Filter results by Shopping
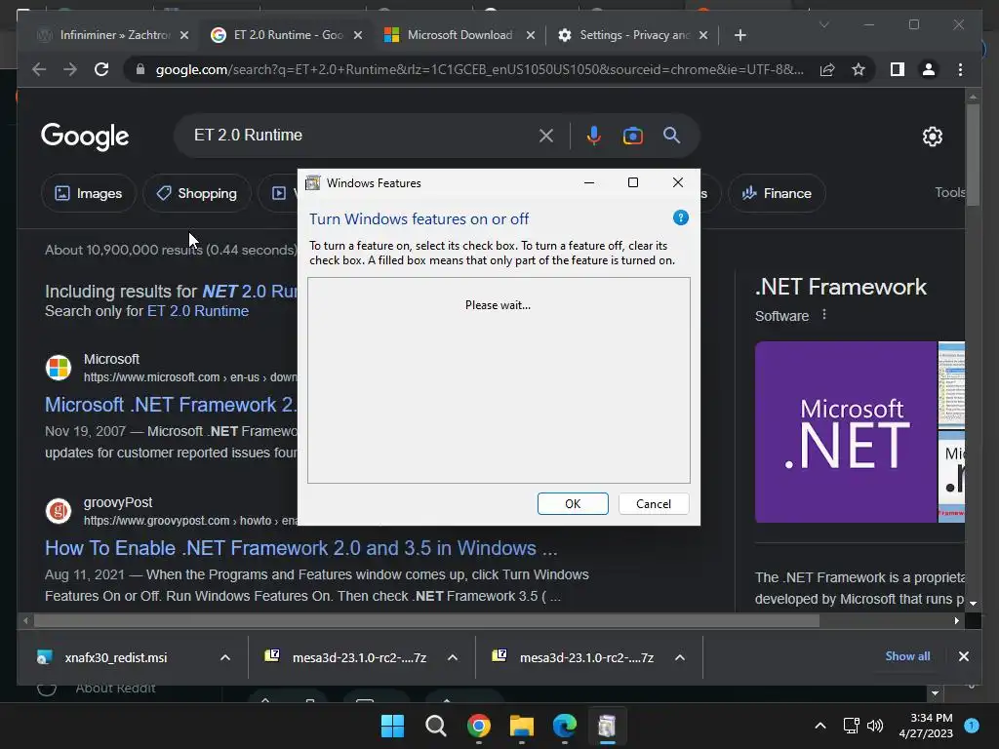Viewport: 999px width, 749px height. click(x=197, y=193)
